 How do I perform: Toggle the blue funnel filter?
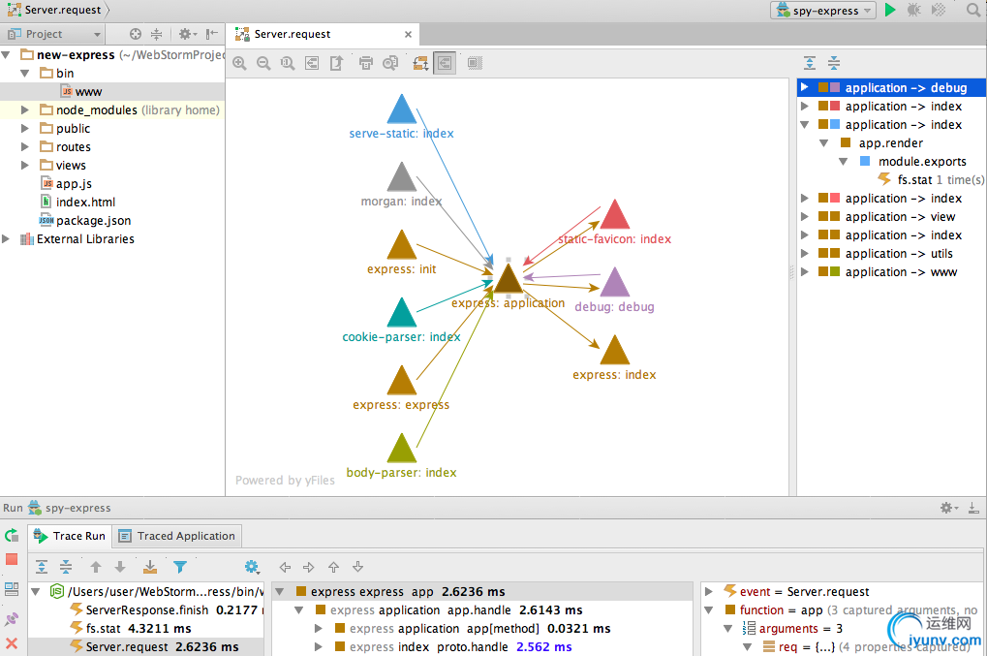point(180,567)
